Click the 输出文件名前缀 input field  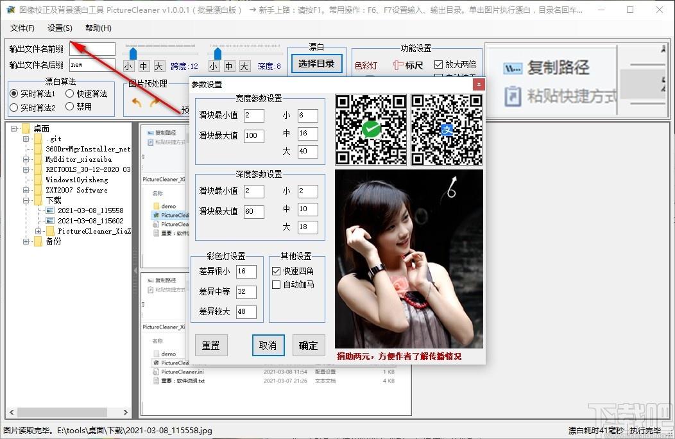tap(92, 49)
